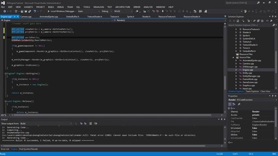The width and height of the screenshot is (278, 156).
Task: Expand the AnimatedSprite.cpp tree node
Action: [236, 61]
